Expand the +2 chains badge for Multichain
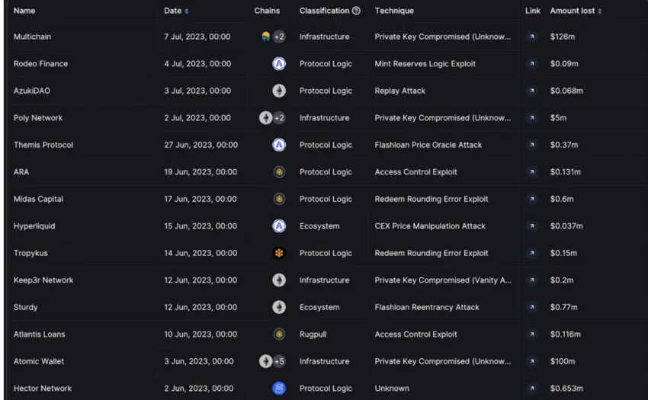Screen dimensions: 648x400 [279, 37]
